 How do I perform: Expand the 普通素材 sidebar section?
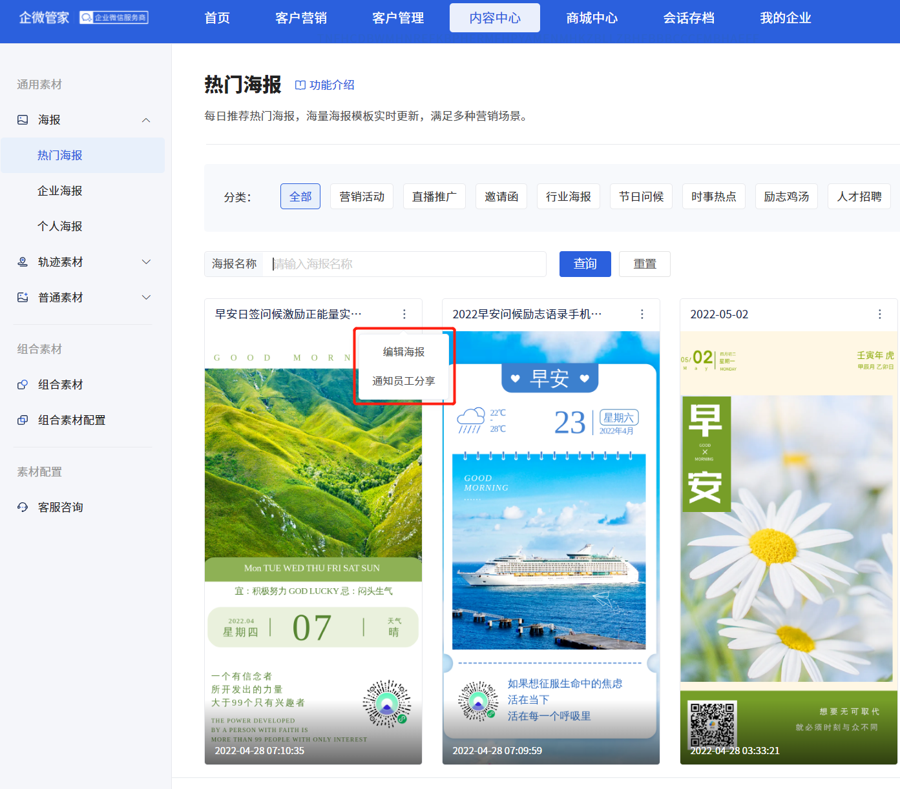(x=146, y=297)
